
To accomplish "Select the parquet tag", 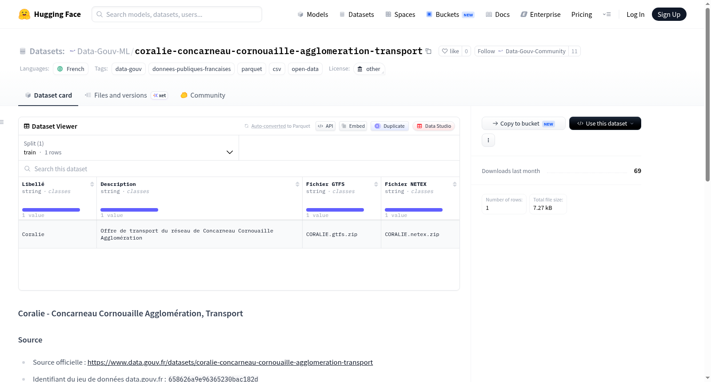I will 252,69.
